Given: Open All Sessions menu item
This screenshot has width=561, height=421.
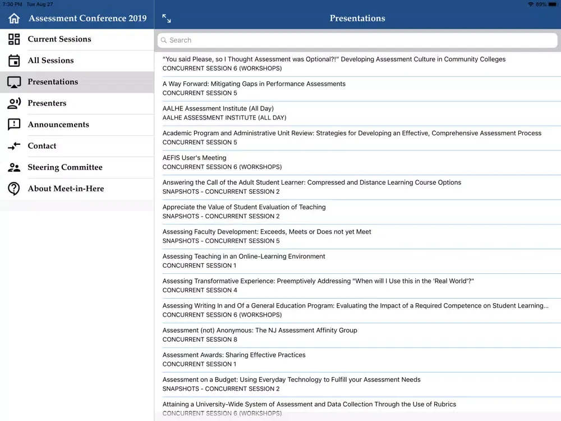Looking at the screenshot, I should pyautogui.click(x=77, y=61).
